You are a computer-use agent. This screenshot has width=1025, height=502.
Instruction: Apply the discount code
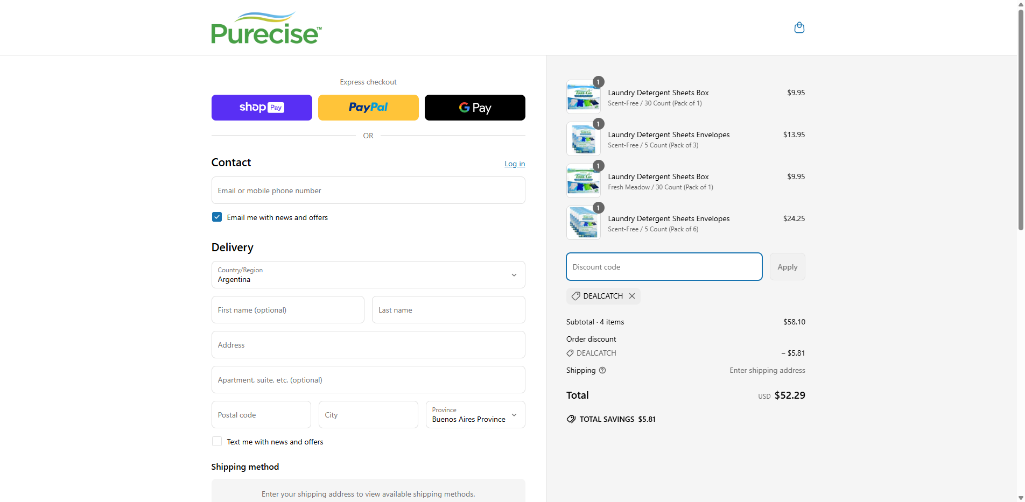coord(788,267)
